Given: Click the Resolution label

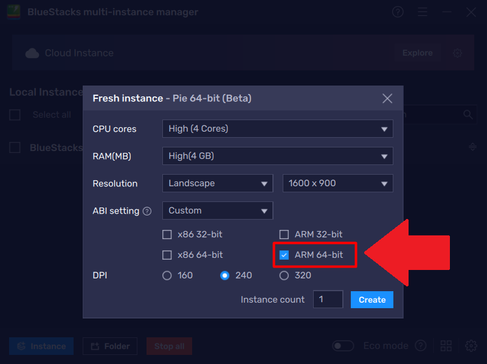Looking at the screenshot, I should [115, 183].
